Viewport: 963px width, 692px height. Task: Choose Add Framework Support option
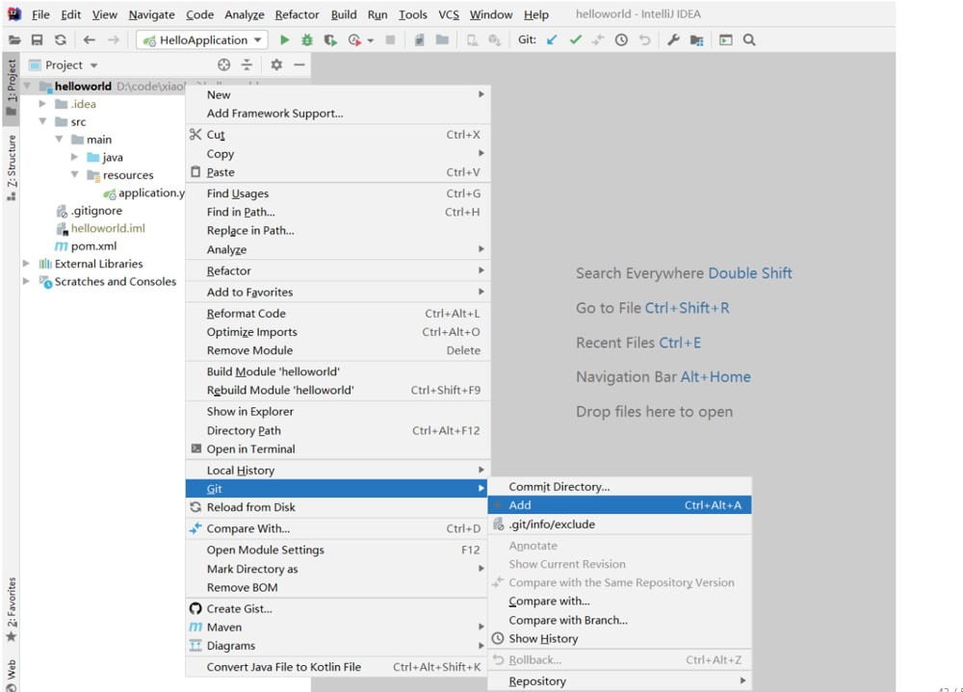337,113
